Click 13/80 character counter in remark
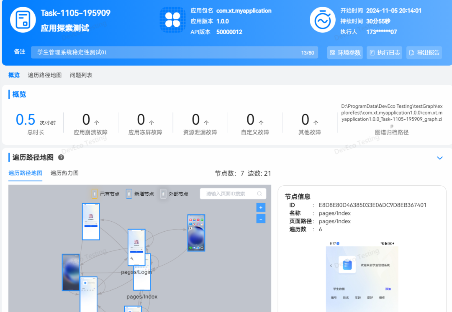 pyautogui.click(x=308, y=53)
